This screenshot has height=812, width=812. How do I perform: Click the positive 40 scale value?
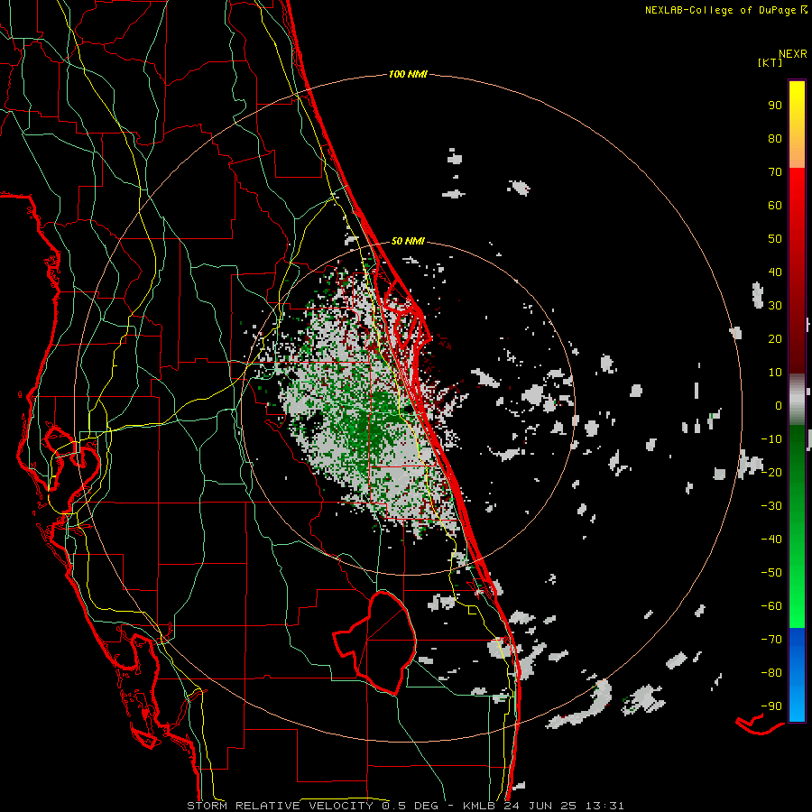[775, 272]
